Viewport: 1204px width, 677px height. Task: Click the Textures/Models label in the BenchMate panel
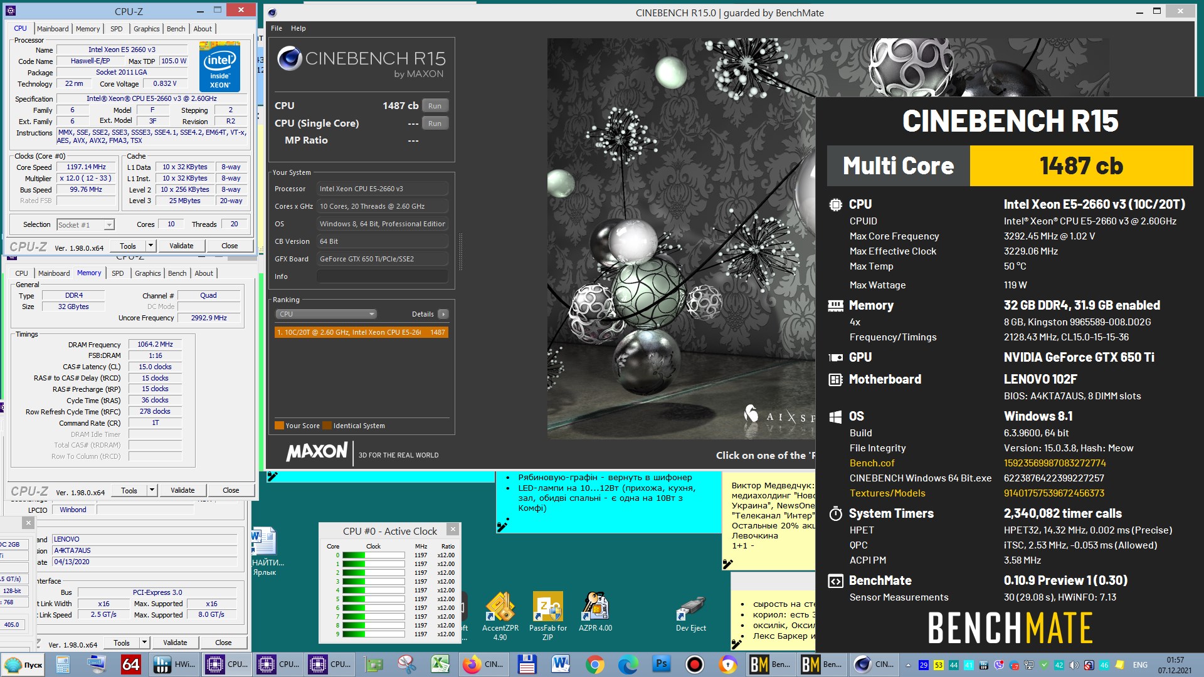pos(887,493)
